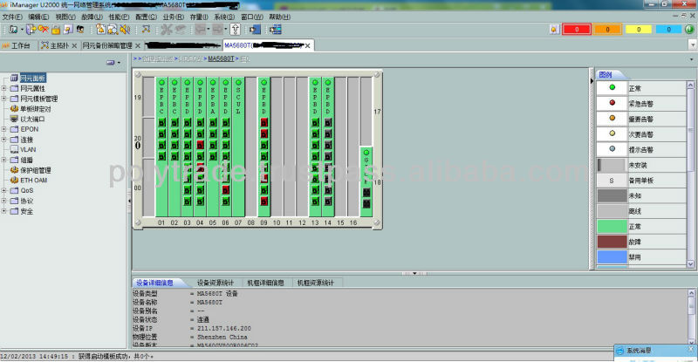
Task: Select the VLAN node icon in tree
Action: point(14,149)
